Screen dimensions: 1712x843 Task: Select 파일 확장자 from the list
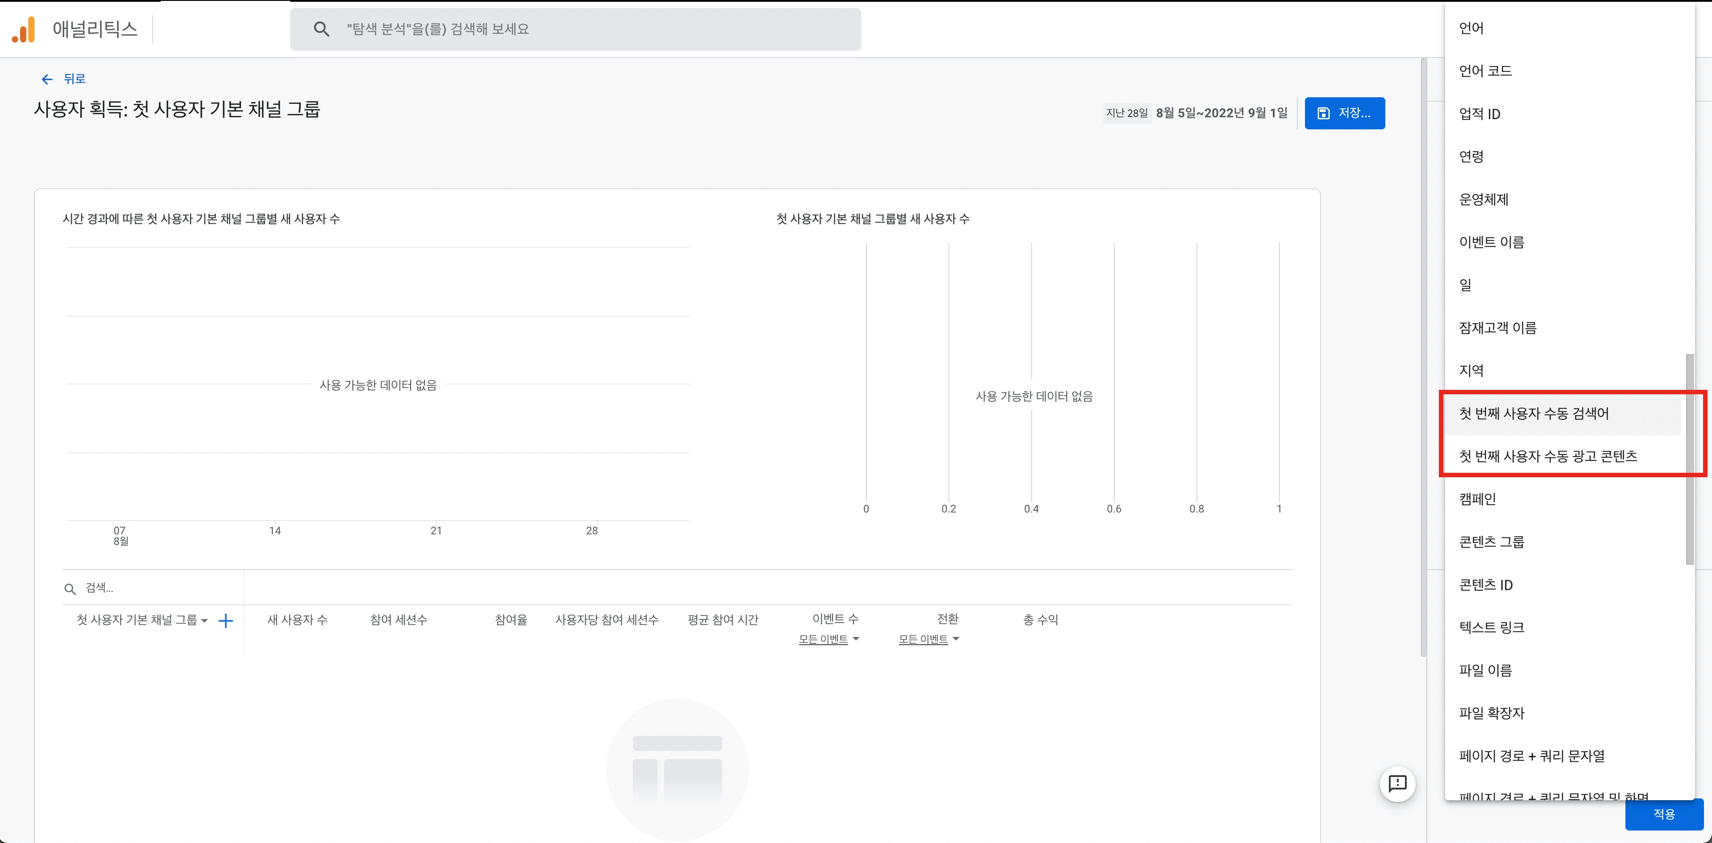[x=1563, y=713]
